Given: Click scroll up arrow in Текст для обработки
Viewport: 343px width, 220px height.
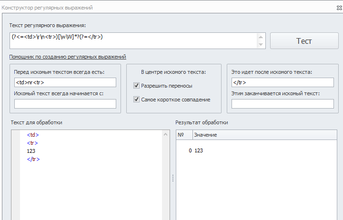Looking at the screenshot, I should pos(166,134).
